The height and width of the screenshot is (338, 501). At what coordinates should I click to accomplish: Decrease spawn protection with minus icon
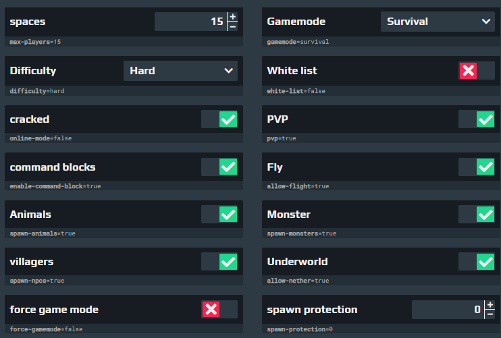tap(490, 314)
